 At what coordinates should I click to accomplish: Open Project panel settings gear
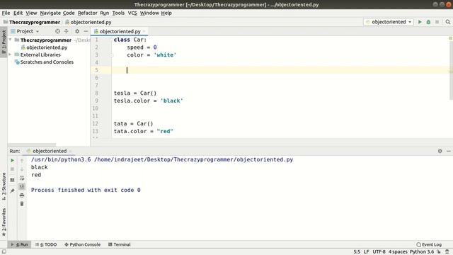77,31
